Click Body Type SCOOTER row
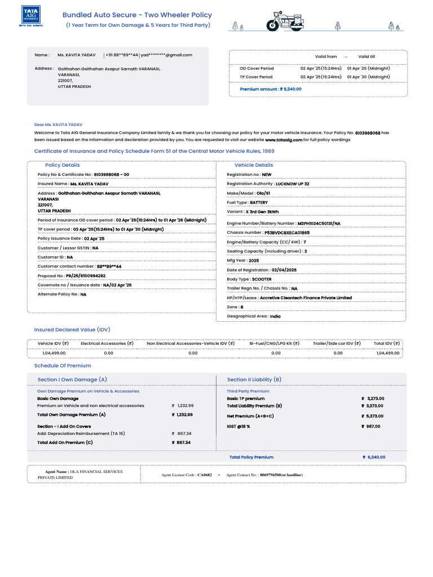The image size is (433, 577). (249, 279)
